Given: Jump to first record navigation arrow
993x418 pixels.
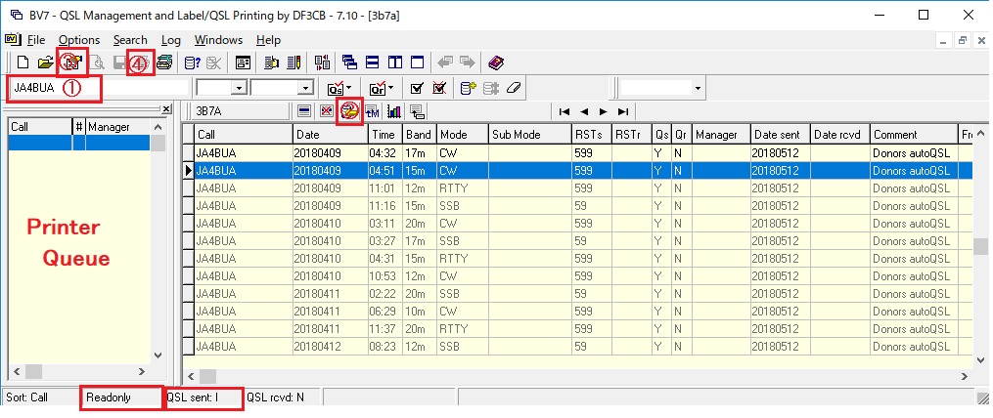Looking at the screenshot, I should [x=564, y=112].
